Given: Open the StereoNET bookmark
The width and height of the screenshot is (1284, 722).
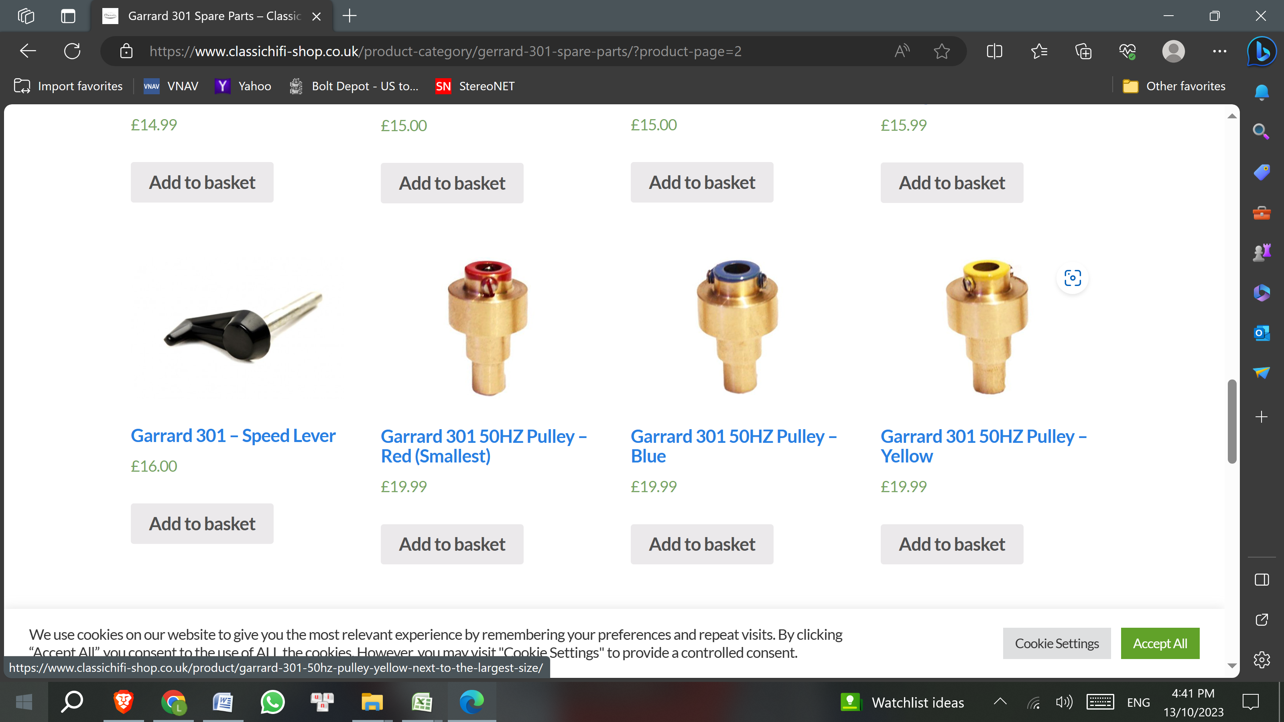Looking at the screenshot, I should [475, 86].
